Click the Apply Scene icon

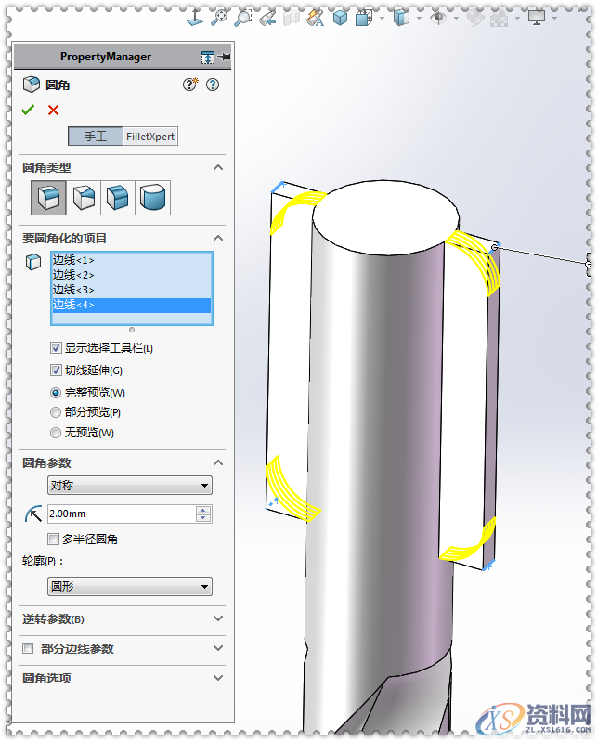click(500, 18)
